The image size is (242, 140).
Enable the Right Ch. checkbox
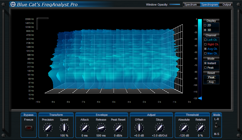click(205, 44)
